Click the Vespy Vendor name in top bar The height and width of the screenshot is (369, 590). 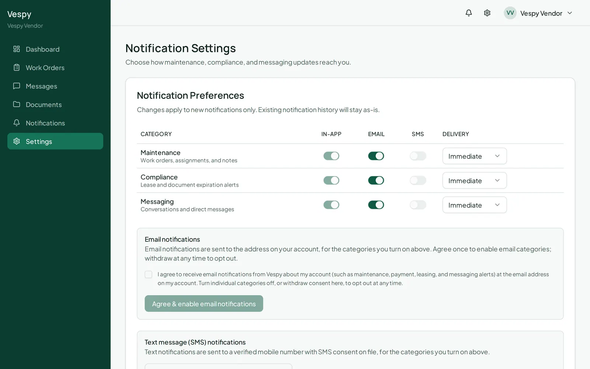[x=541, y=13]
